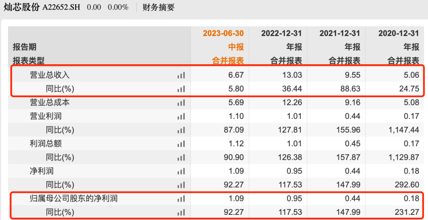Open chart icon for 归属母公司股东的净利润 row
Viewport: 428px width, 220px height.
click(181, 199)
